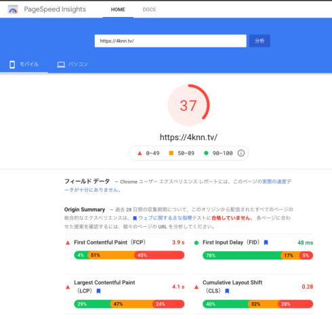
Task: Click the red triangle next to First Contentful Paint
Action: pos(68,242)
